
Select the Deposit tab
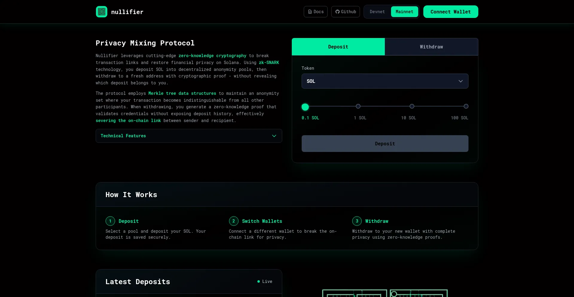[338, 47]
